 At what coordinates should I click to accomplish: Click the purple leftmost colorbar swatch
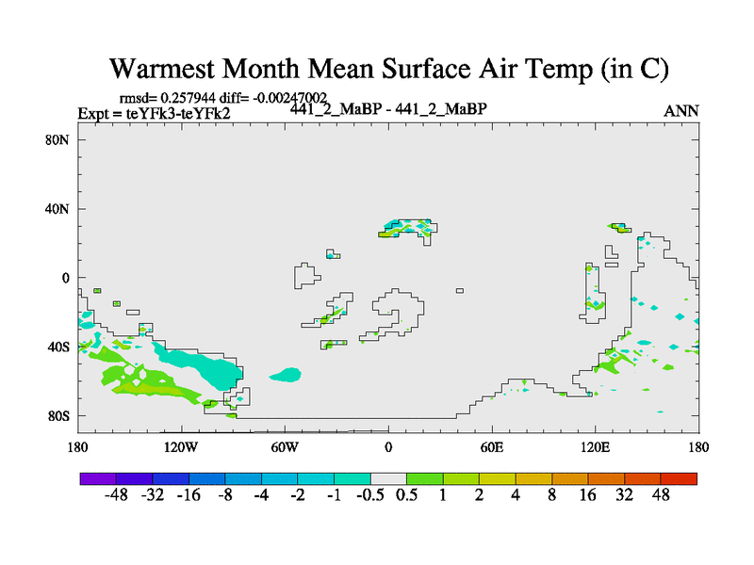click(x=98, y=478)
